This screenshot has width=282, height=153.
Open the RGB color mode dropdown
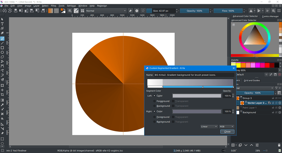pos(226,127)
